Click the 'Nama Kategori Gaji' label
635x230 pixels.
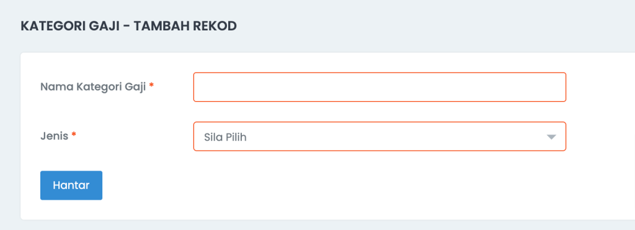pos(93,87)
